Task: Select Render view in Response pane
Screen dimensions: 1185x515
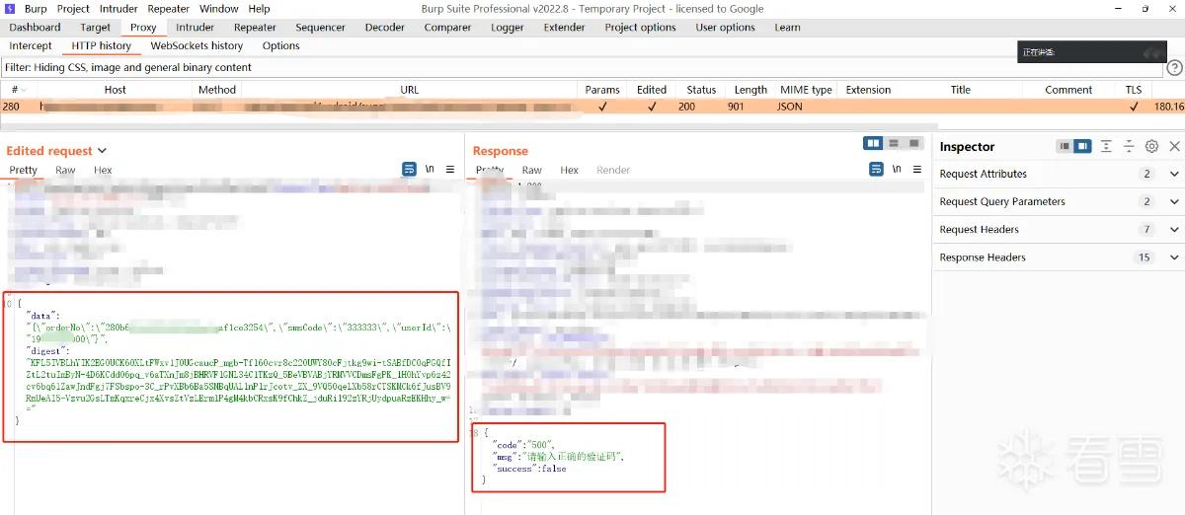Action: [613, 171]
